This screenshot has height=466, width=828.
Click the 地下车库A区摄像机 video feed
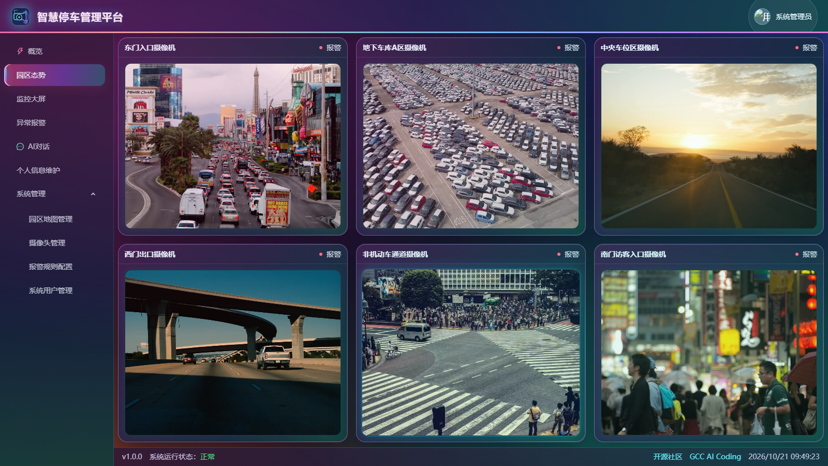pyautogui.click(x=471, y=146)
